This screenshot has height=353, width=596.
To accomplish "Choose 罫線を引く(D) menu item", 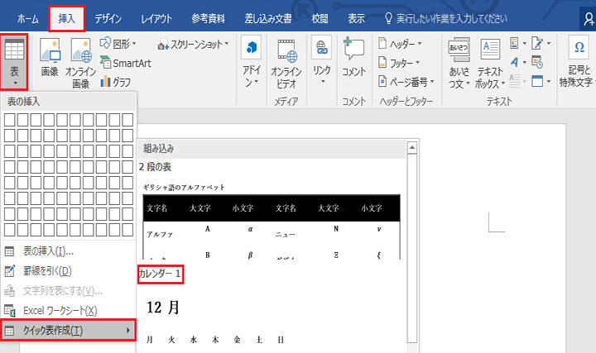I will coord(69,270).
